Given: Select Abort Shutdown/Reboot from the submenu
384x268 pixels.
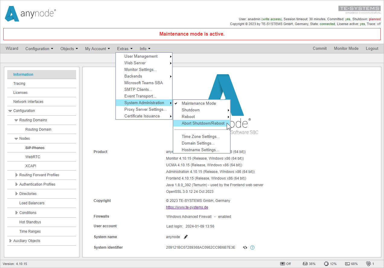Looking at the screenshot, I should [203, 123].
